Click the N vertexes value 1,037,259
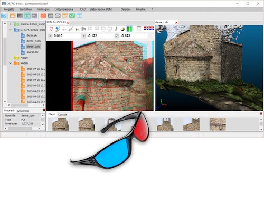264x198 pixels. click(27, 124)
